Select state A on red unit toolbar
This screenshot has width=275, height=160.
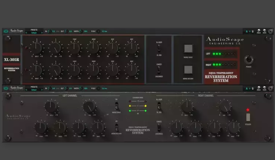(x=247, y=32)
